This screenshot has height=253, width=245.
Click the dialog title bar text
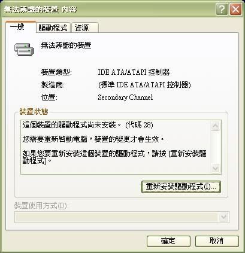(40, 10)
